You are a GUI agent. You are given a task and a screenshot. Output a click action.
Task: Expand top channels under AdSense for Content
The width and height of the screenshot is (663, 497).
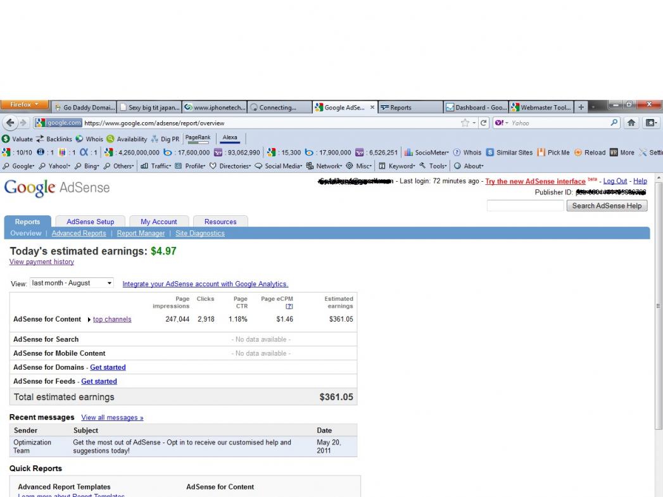point(111,319)
